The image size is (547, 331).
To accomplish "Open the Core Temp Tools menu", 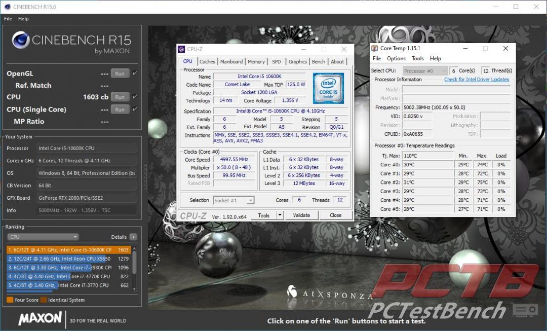I will [x=417, y=58].
